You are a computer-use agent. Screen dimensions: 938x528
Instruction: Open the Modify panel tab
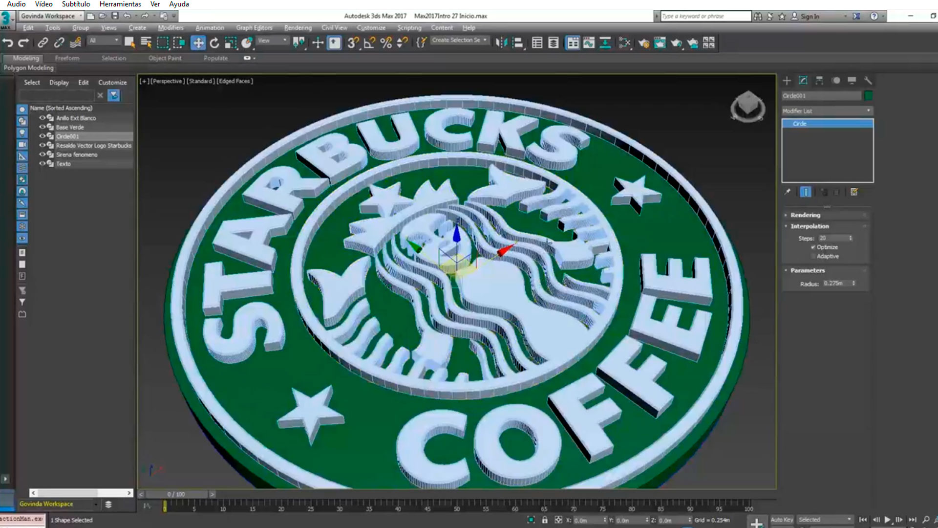coord(803,81)
